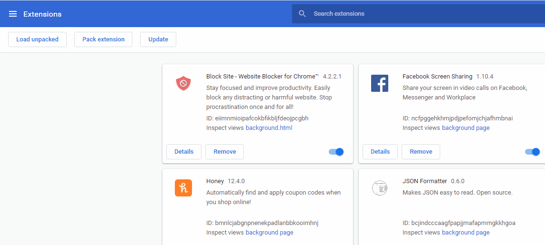Focus the Search extensions field

tap(418, 14)
